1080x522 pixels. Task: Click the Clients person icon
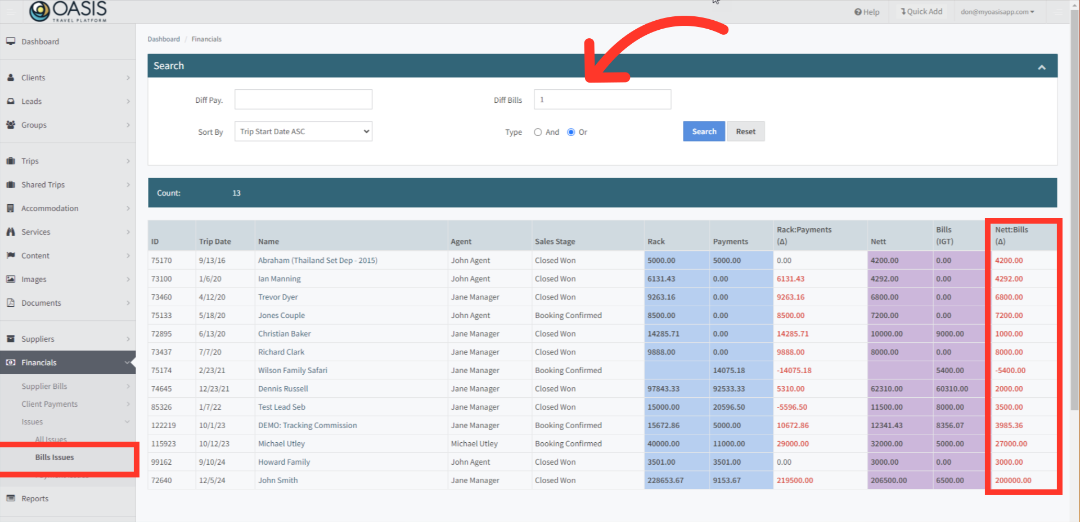click(x=11, y=78)
